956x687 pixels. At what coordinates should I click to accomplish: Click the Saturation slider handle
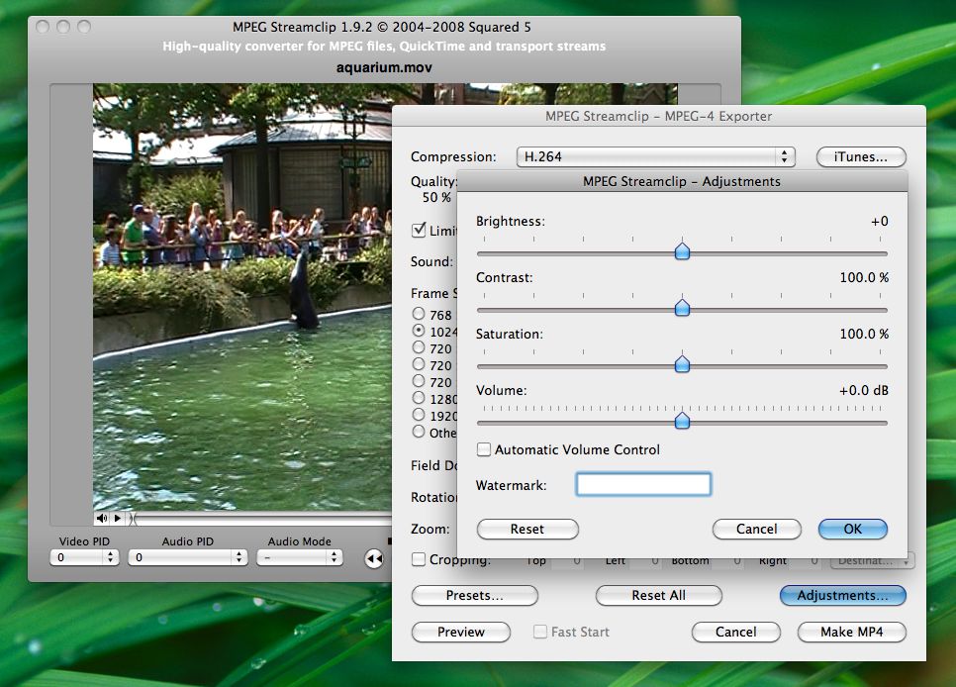(x=682, y=364)
